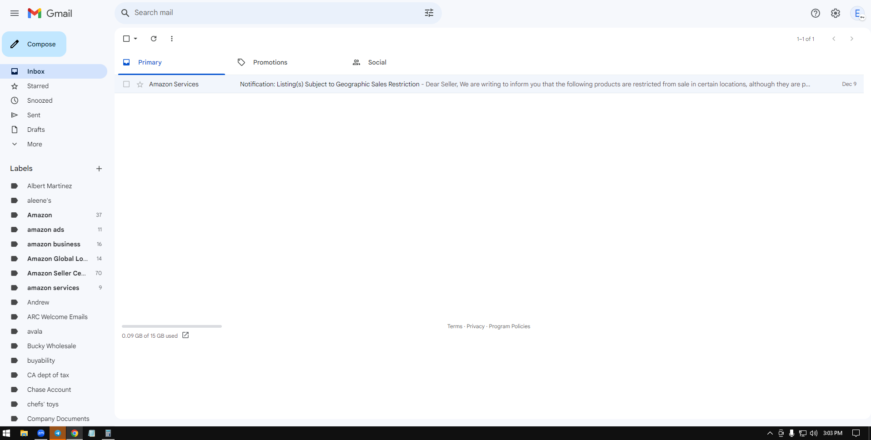
Task: Open the Bucky Wholesale label
Action: [x=54, y=346]
